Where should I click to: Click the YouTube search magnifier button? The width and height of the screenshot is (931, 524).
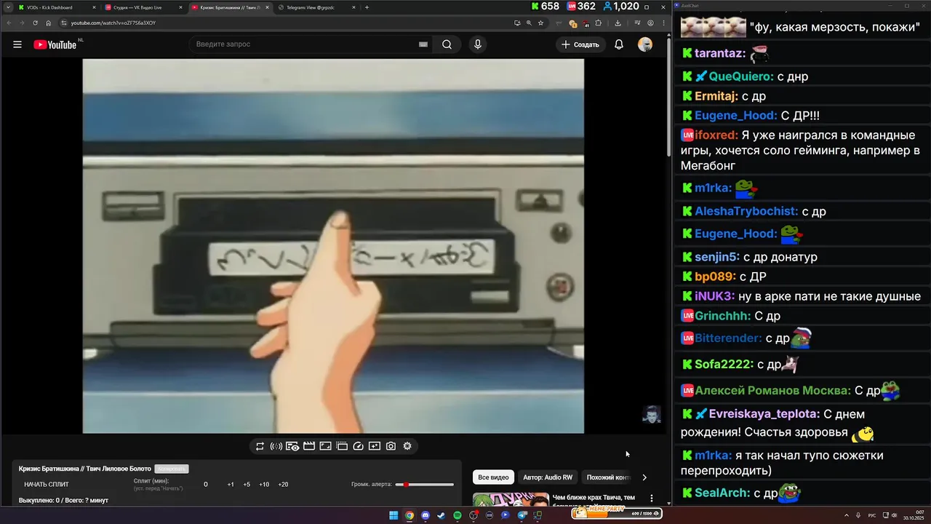(x=447, y=44)
